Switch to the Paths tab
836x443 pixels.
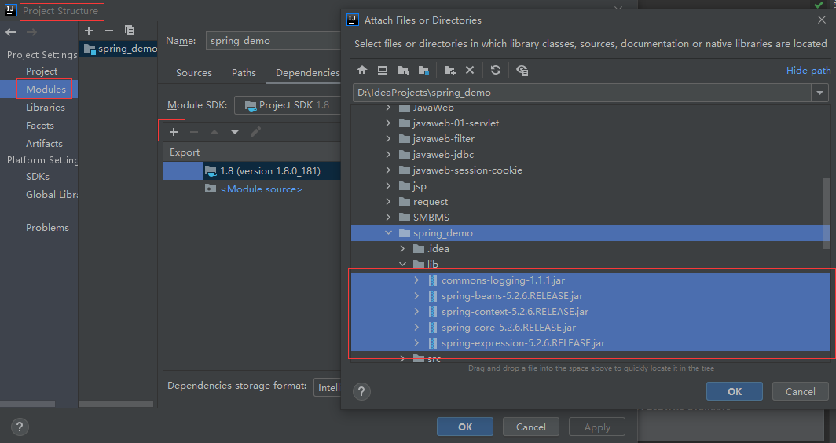click(244, 73)
